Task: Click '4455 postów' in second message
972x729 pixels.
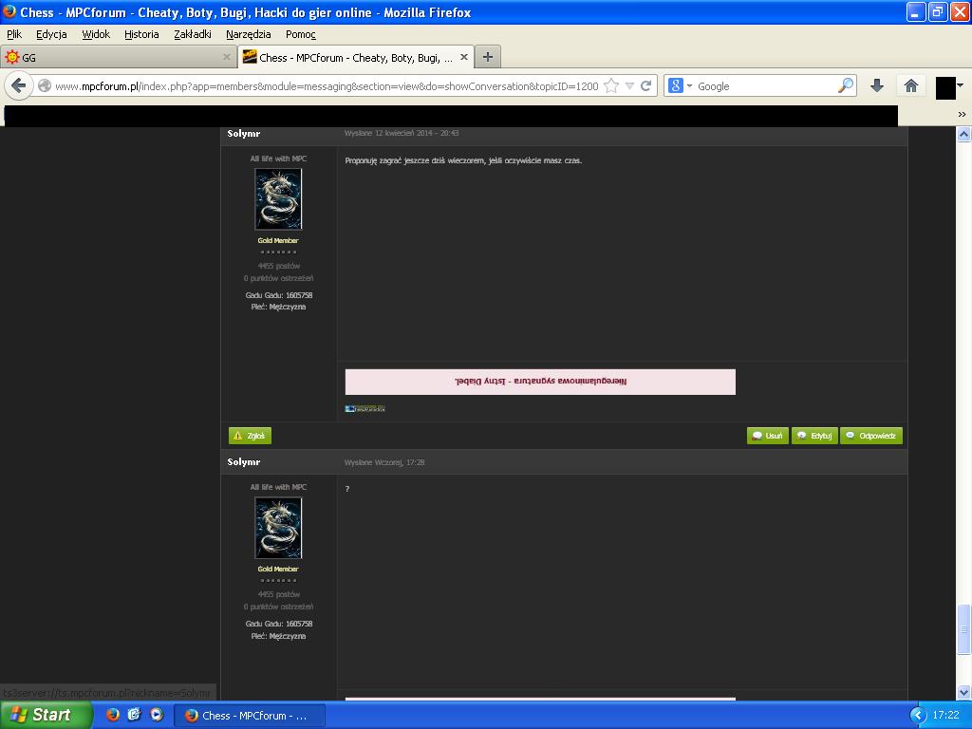Action: point(279,594)
